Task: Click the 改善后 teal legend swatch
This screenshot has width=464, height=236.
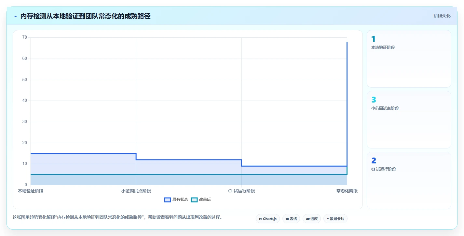Action: pyautogui.click(x=194, y=200)
